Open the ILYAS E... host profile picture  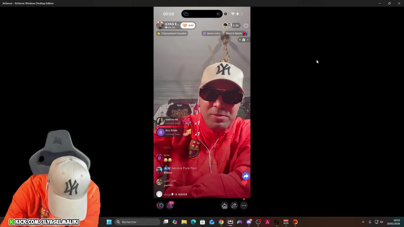(x=160, y=25)
